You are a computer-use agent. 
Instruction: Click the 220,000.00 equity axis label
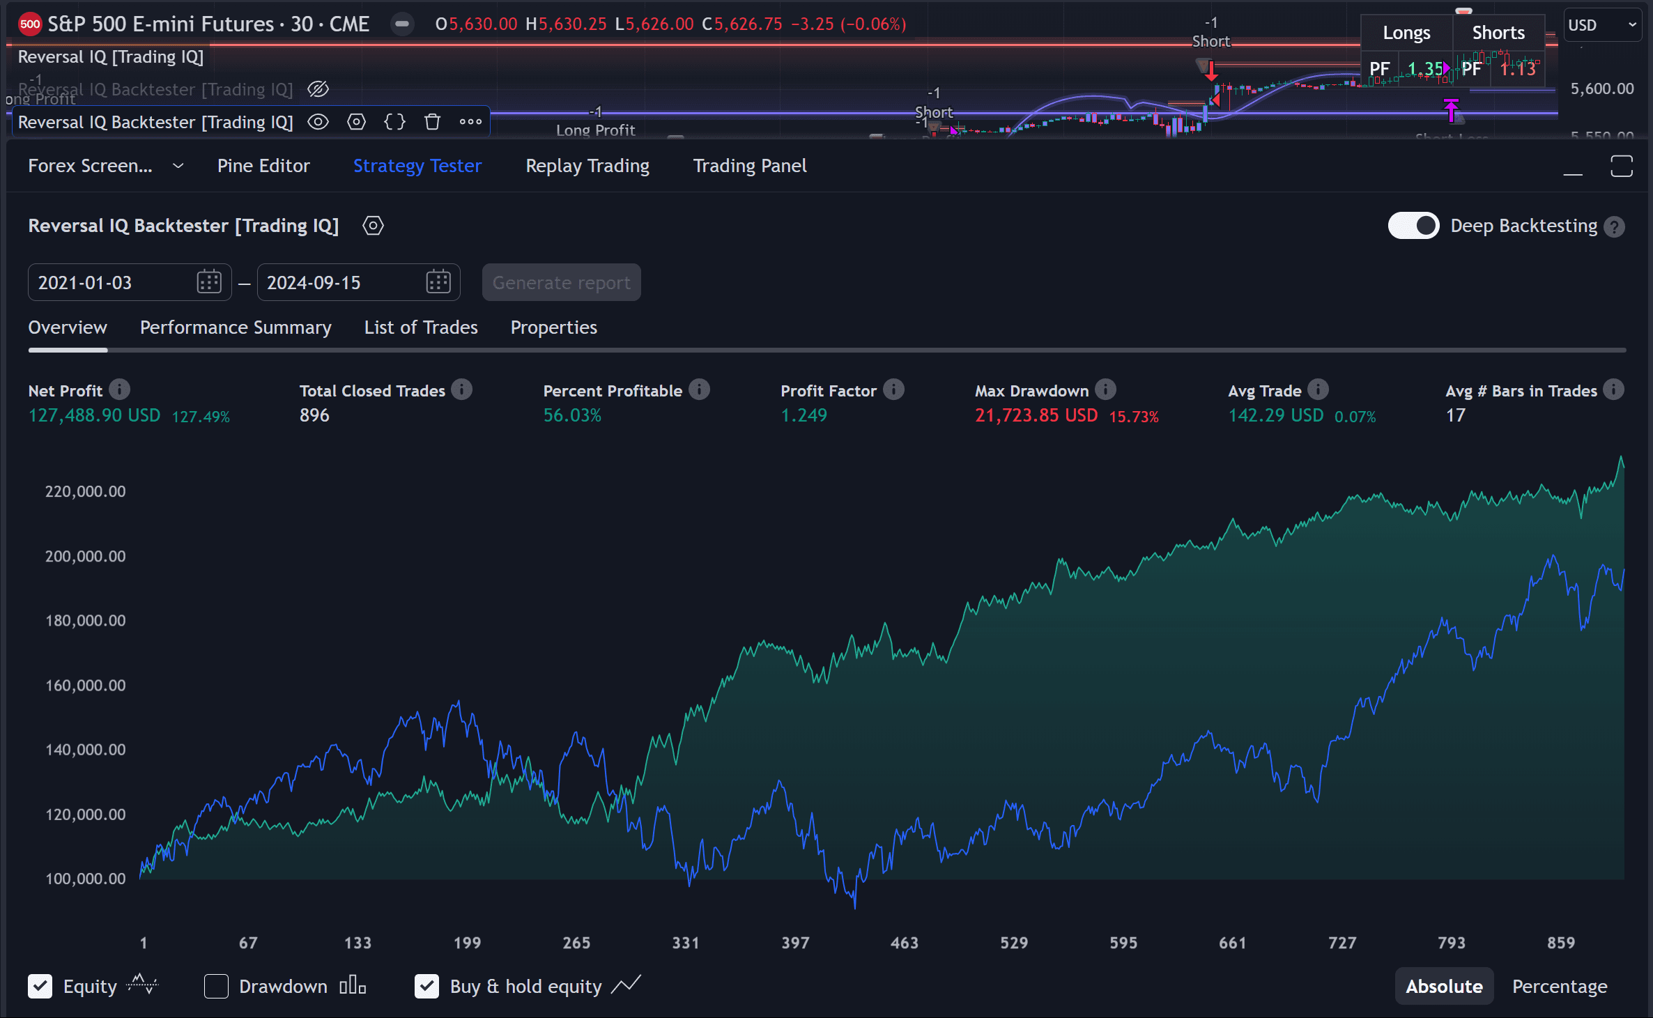point(86,491)
